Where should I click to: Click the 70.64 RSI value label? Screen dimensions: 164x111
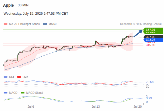pos(150,82)
